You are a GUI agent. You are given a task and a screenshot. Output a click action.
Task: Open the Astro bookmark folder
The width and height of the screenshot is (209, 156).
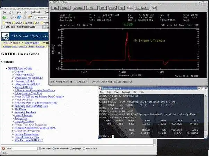pyautogui.click(x=7, y=23)
